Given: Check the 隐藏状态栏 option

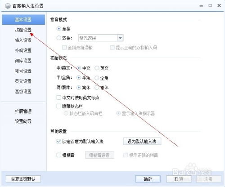Looking at the screenshot, I should coord(59,106).
